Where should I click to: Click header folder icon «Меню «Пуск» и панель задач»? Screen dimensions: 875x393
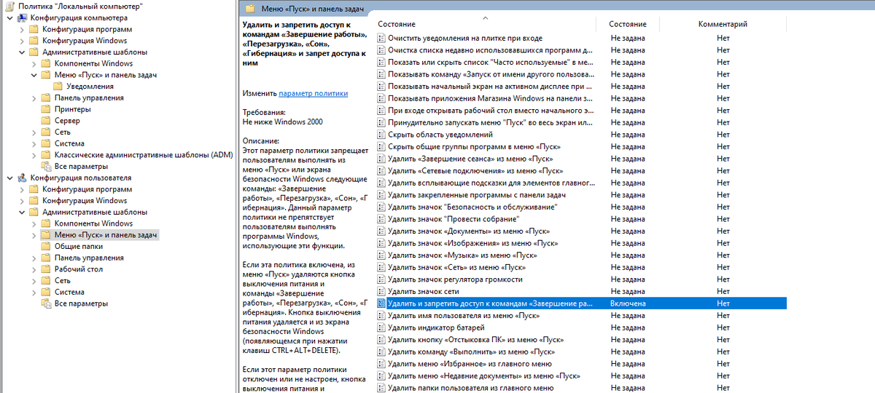(x=250, y=9)
